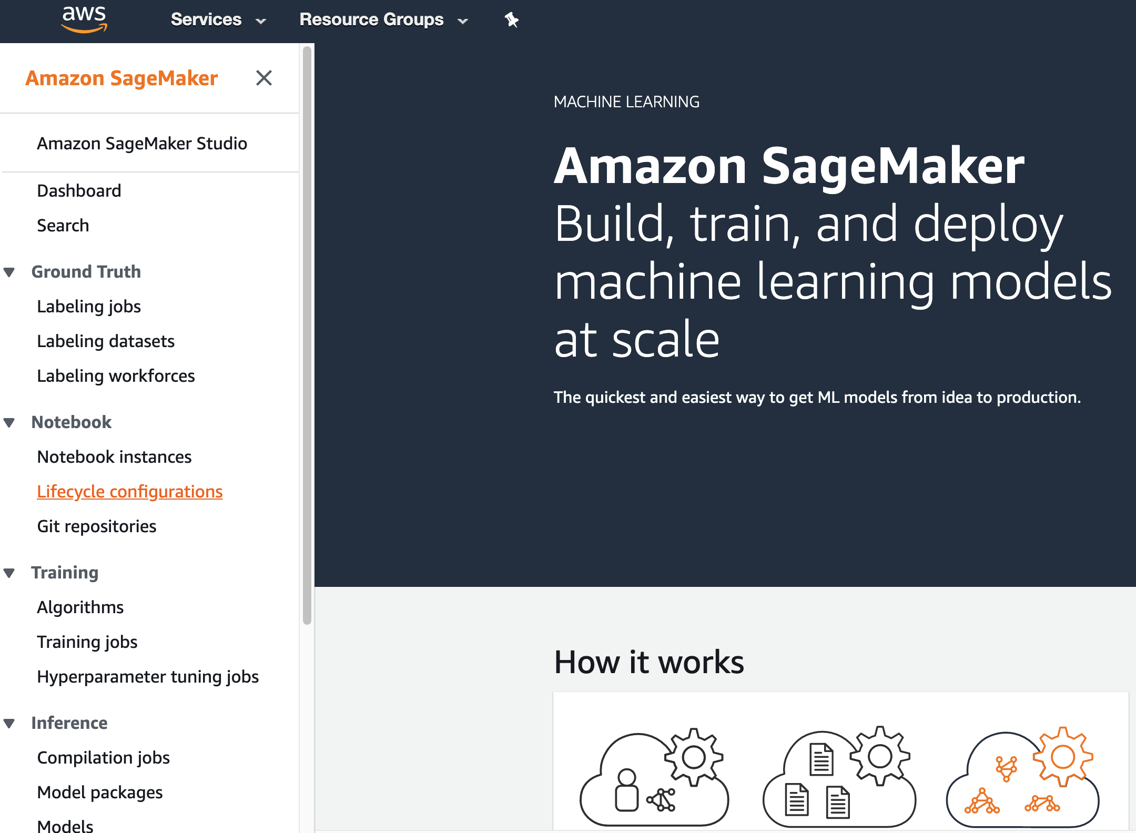Screen dimensions: 1136x833
Task: Navigate to Git repositories section
Action: (x=96, y=526)
